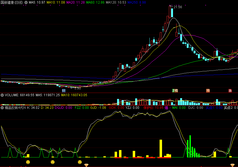
Task: Click the 21.56 high price label
Action: (x=178, y=7)
